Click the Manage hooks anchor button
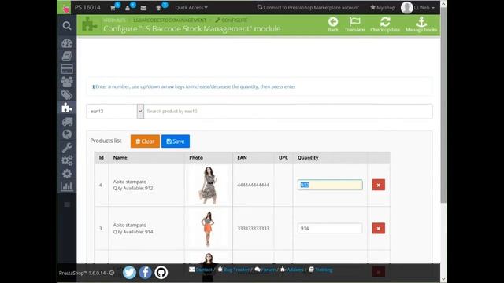504x283 pixels. coord(421,24)
